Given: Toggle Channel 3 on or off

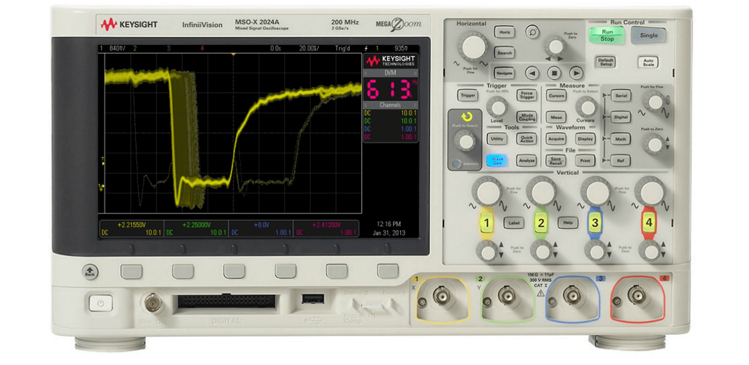Looking at the screenshot, I should pos(595,223).
